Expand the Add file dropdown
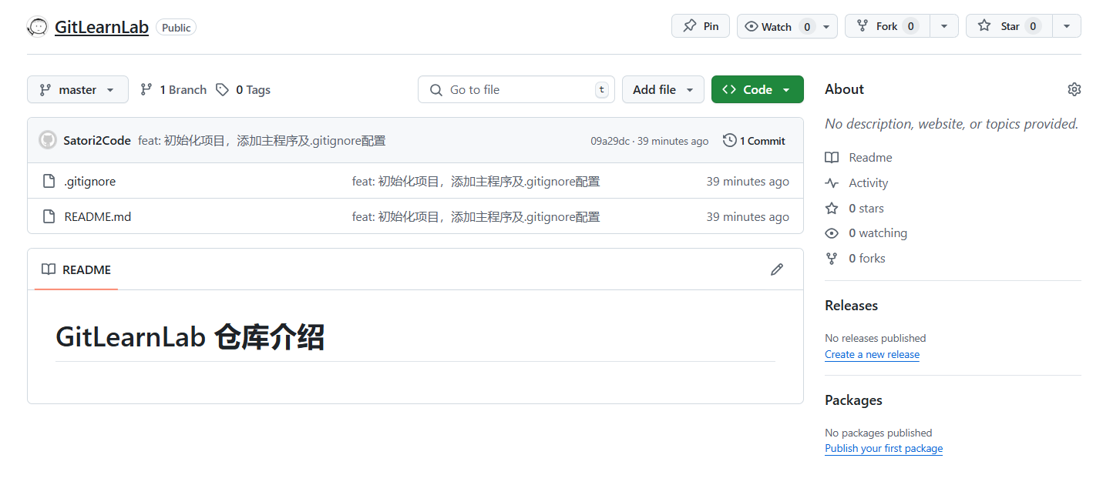The width and height of the screenshot is (1103, 485). pyautogui.click(x=663, y=89)
